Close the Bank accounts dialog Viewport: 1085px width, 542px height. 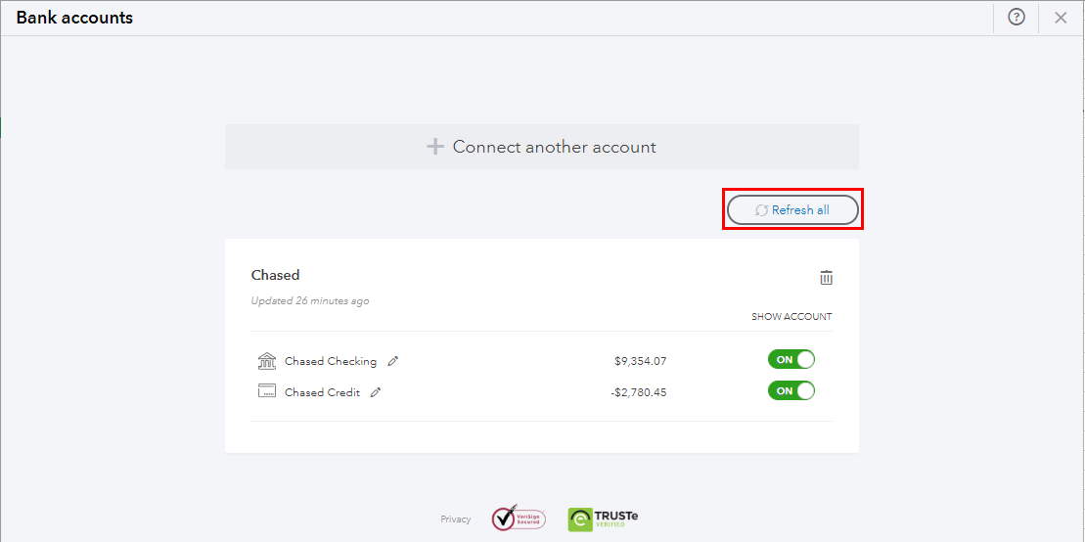coord(1061,18)
